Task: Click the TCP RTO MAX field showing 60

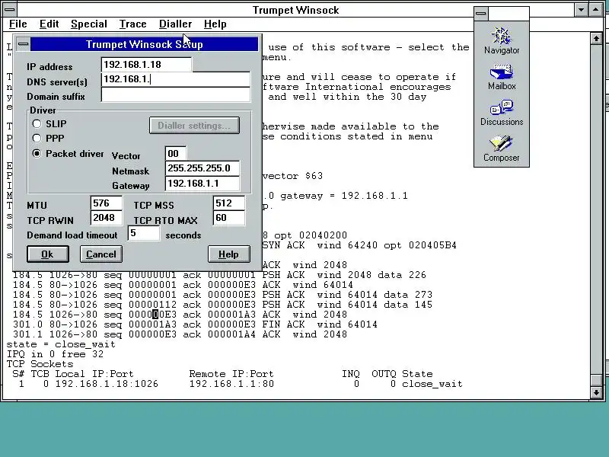Action: coord(229,218)
